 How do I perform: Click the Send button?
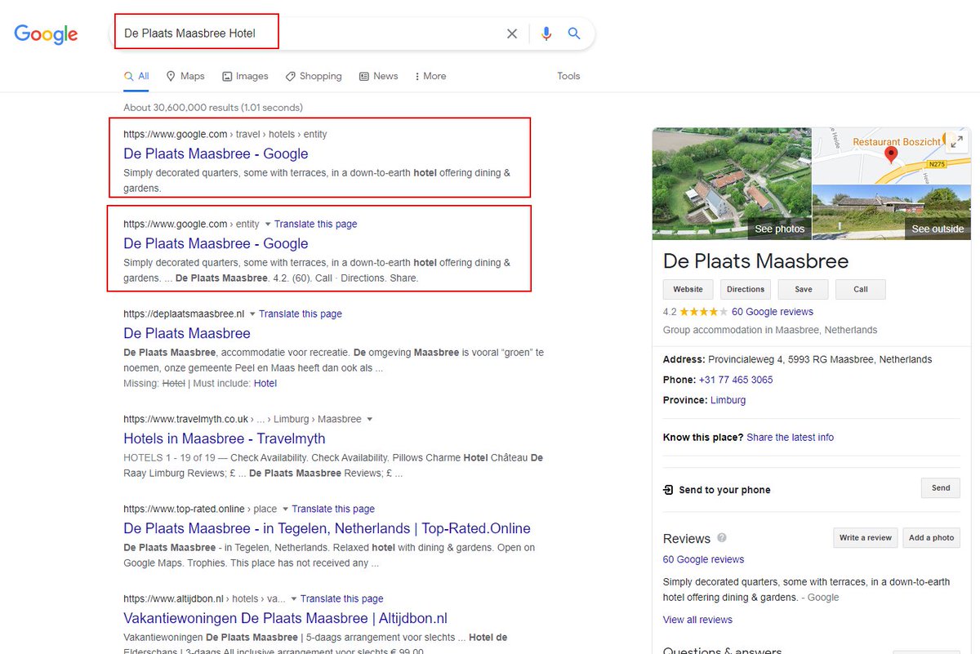click(x=941, y=488)
